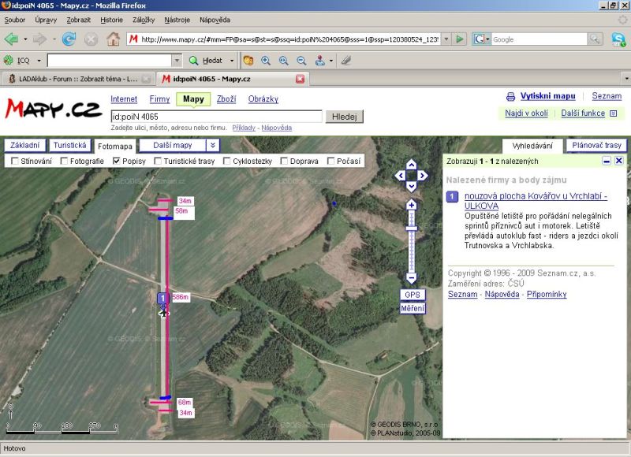
Task: Click the map zoom-out minus button
Action: pyautogui.click(x=411, y=277)
